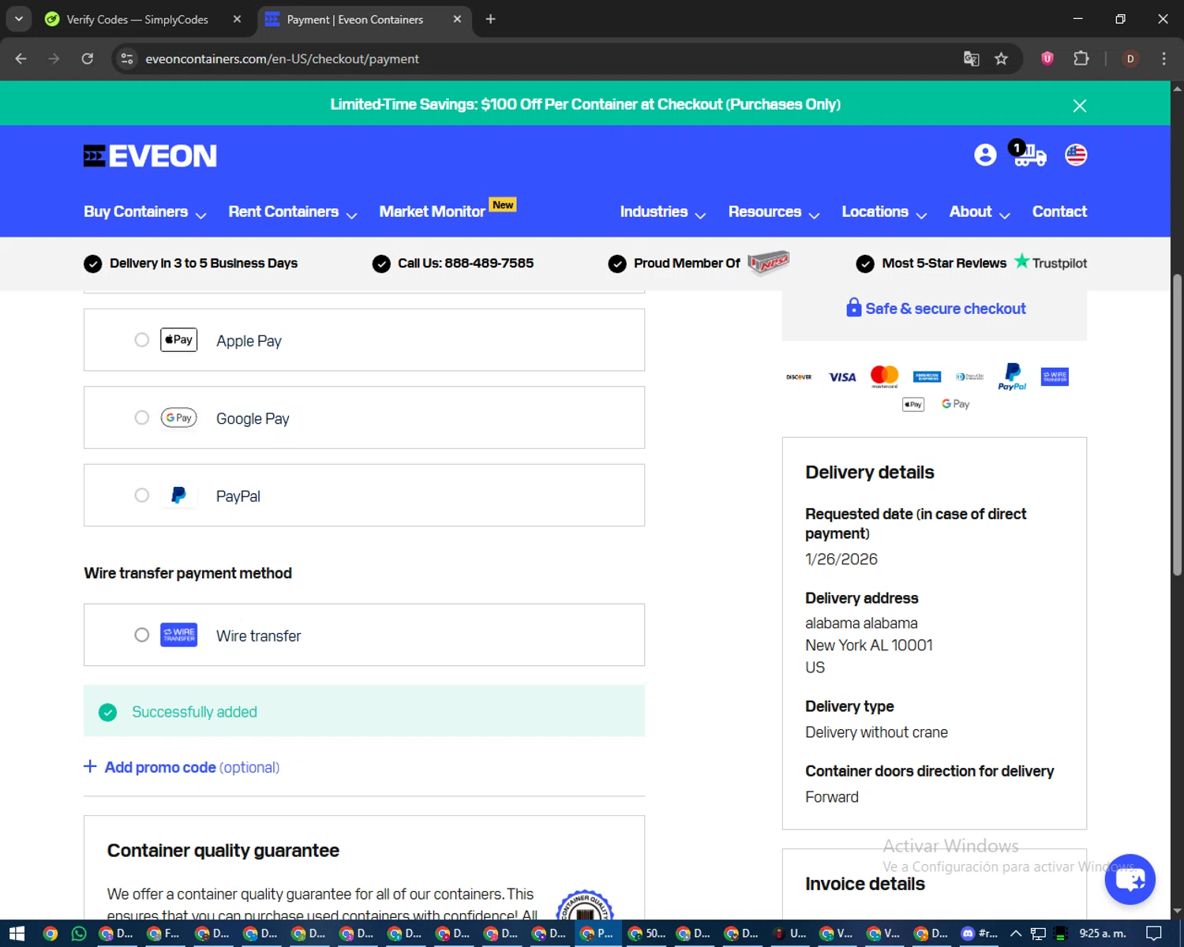Viewport: 1184px width, 947px height.
Task: Expand Resources menu
Action: point(774,212)
